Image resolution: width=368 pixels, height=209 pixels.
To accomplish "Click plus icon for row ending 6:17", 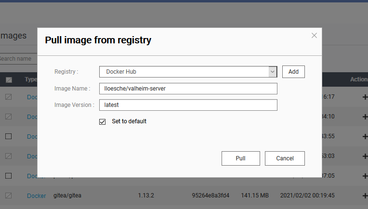I will [365, 97].
